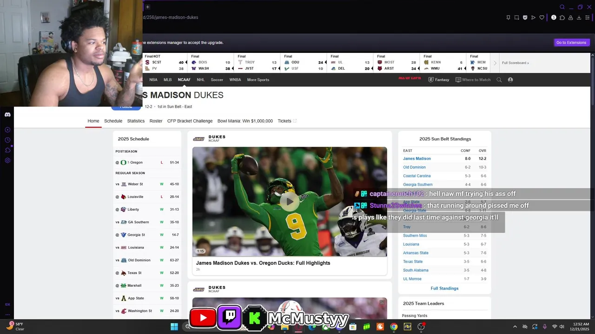The height and width of the screenshot is (334, 595).
Task: Open the Fantasy link in ESPN header
Action: coord(439,80)
